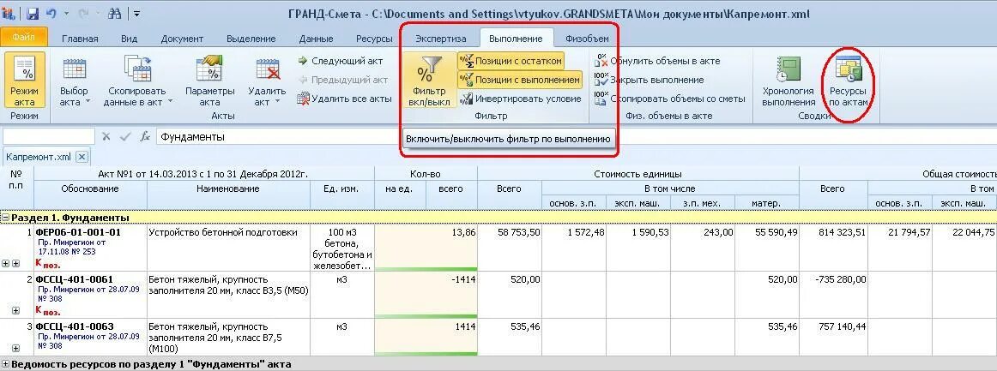Click code ФССЦ-401-0063
Screen dimensions: 997x371
click(75, 326)
